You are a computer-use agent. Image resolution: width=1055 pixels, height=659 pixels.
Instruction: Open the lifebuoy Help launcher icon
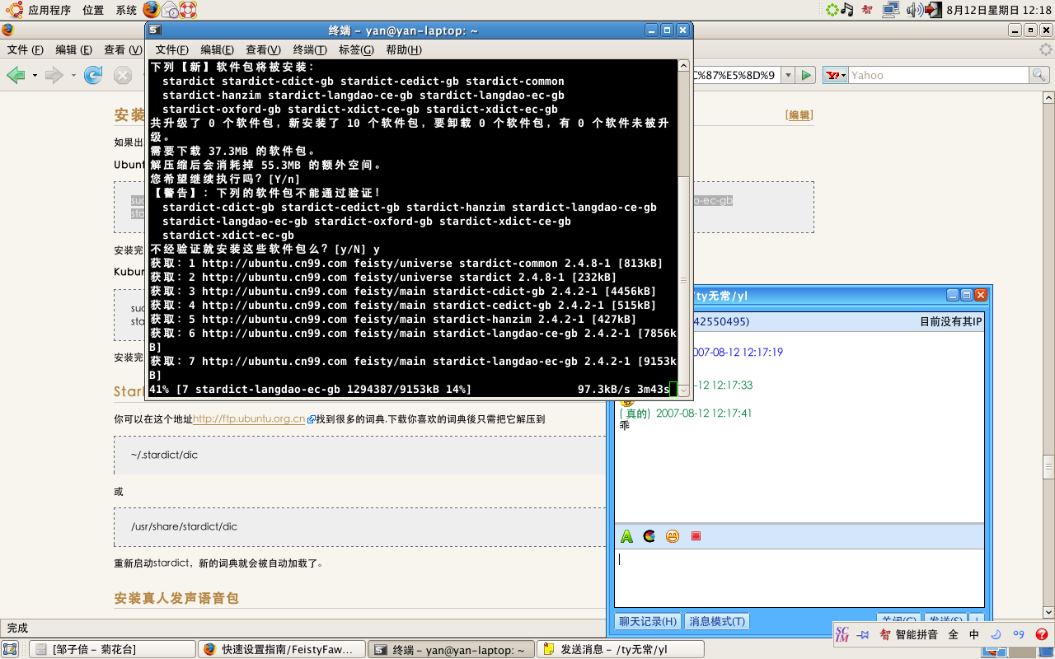pyautogui.click(x=188, y=10)
